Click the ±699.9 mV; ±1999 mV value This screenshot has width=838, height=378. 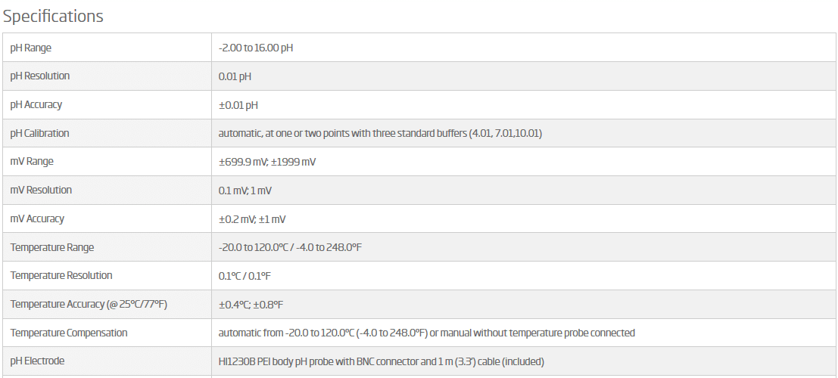pos(266,162)
